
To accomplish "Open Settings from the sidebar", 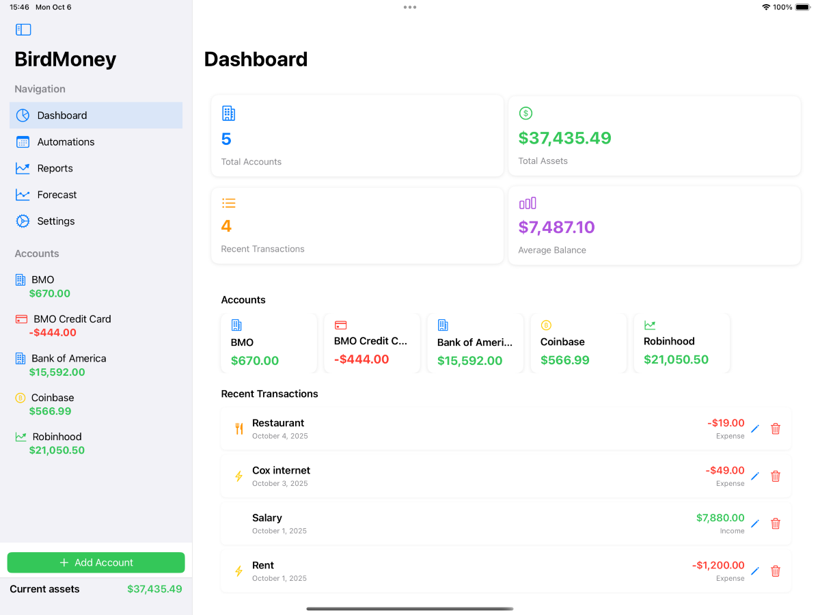I will pyautogui.click(x=56, y=221).
